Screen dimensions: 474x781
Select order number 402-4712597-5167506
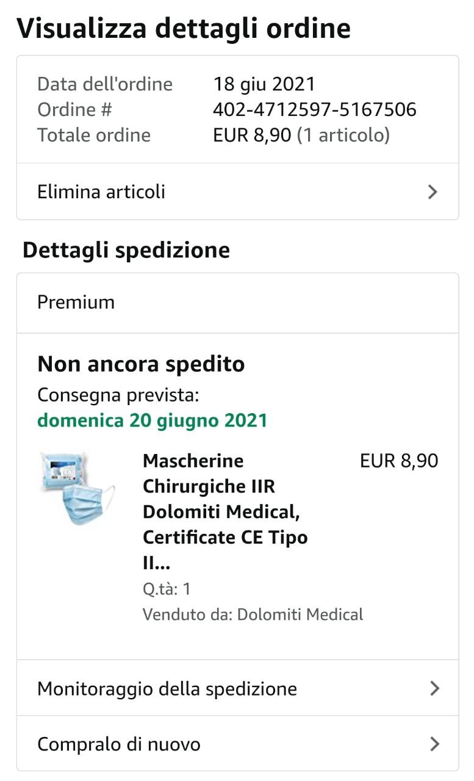[314, 110]
